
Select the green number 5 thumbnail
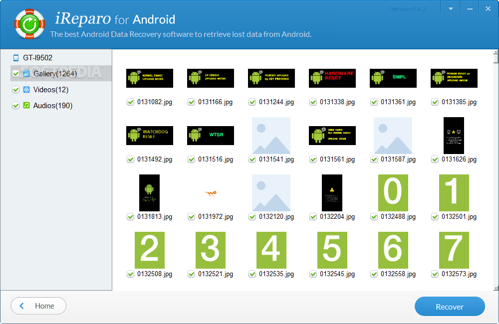[332, 250]
